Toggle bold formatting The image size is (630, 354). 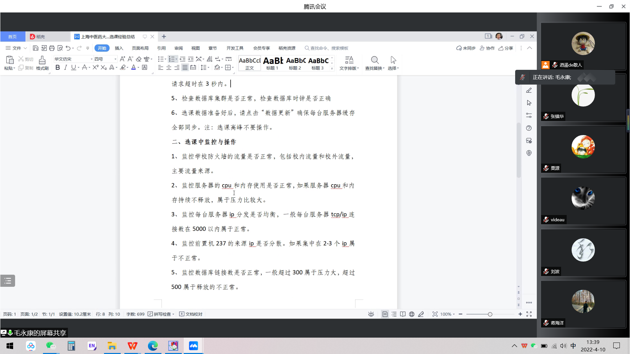[x=58, y=68]
